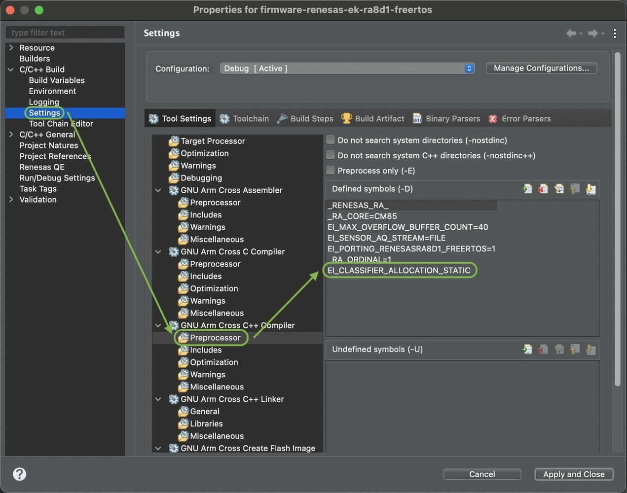Select the _RA_CORE=CM85 symbol

tap(362, 216)
